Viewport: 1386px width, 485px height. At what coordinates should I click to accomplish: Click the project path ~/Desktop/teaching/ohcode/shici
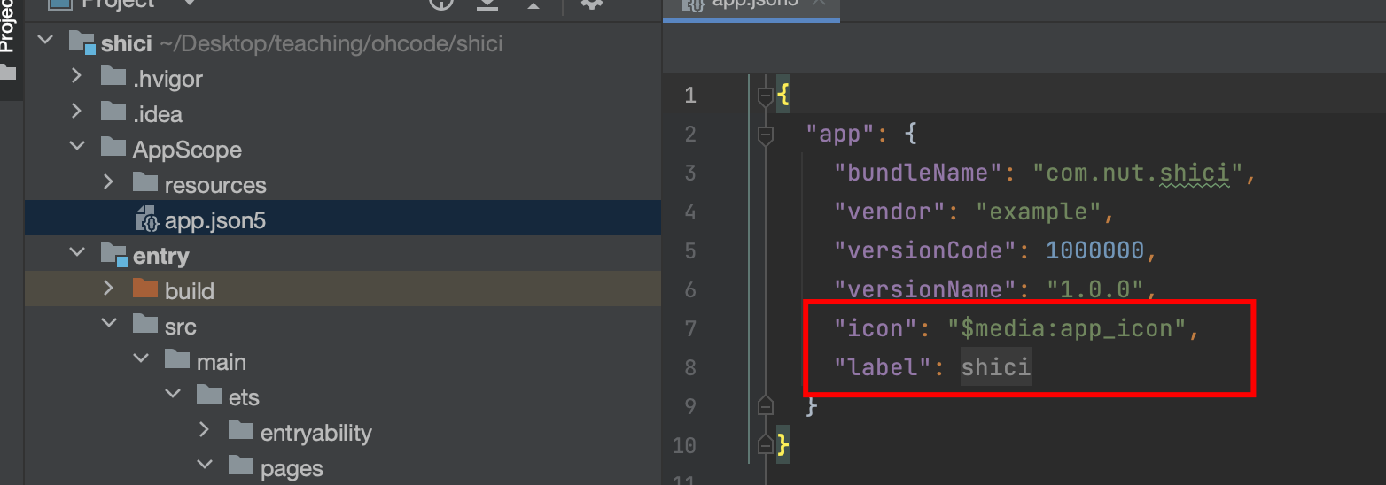331,43
